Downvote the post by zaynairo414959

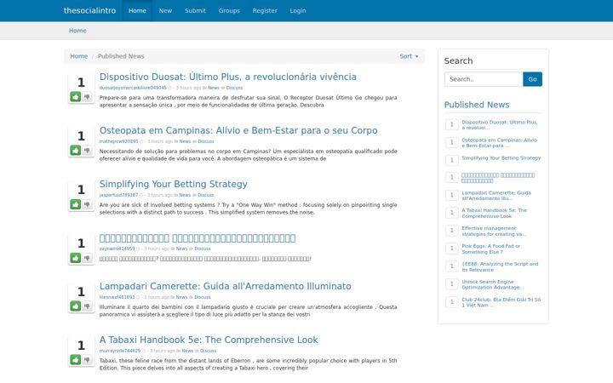87,258
